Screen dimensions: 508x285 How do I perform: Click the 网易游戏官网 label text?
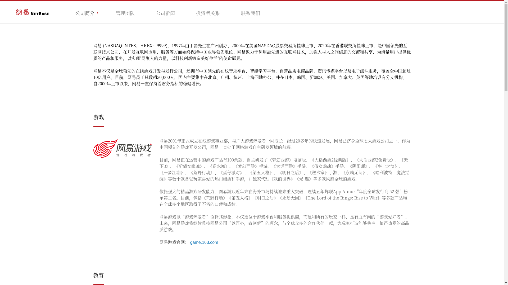[173, 242]
